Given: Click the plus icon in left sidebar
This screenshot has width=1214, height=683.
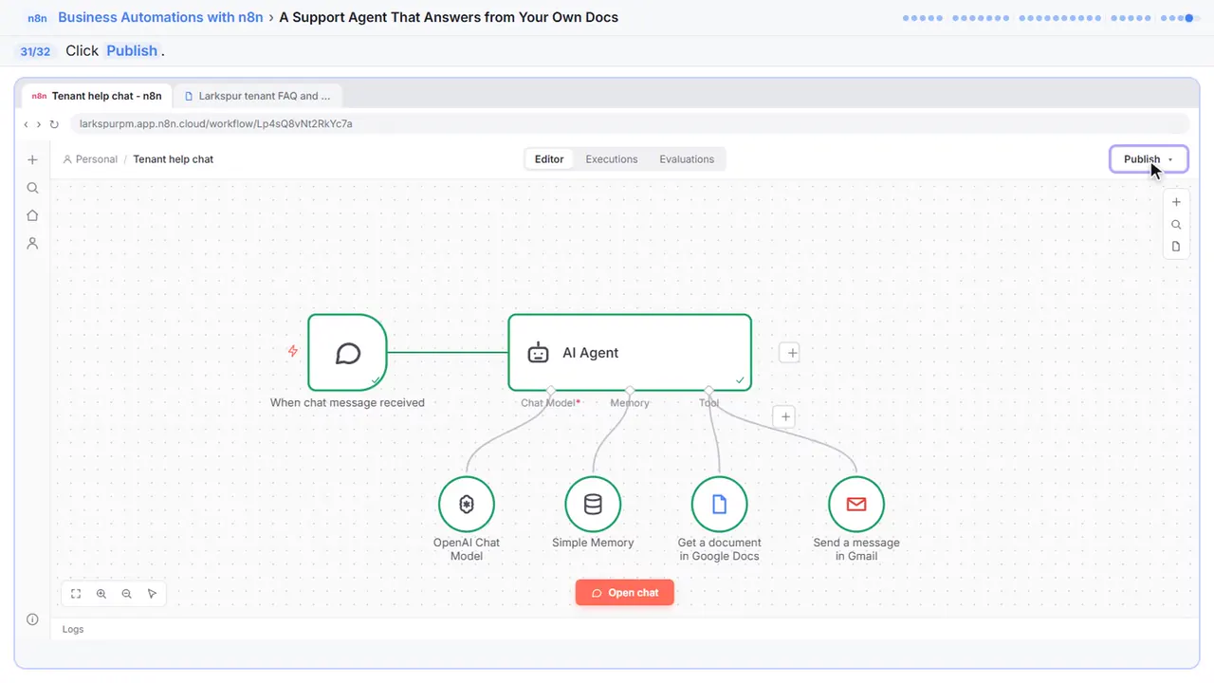Looking at the screenshot, I should 32,160.
